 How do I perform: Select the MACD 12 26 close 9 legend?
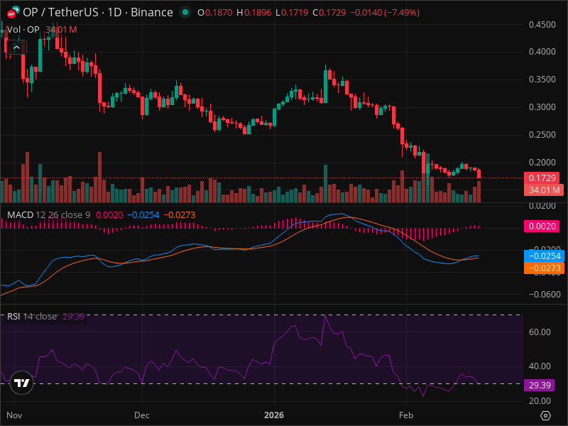tap(48, 215)
